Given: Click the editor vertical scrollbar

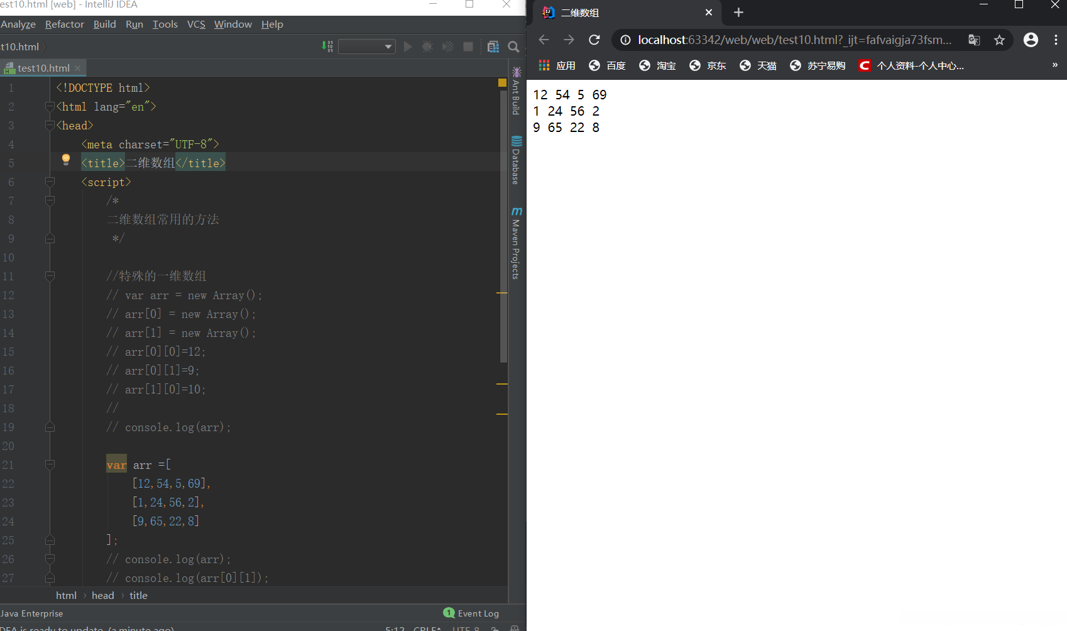Looking at the screenshot, I should pyautogui.click(x=503, y=226).
